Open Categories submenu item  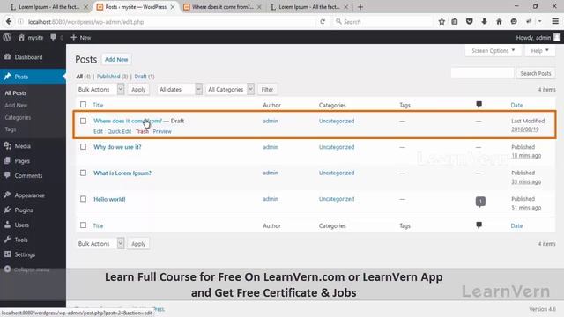click(x=18, y=117)
